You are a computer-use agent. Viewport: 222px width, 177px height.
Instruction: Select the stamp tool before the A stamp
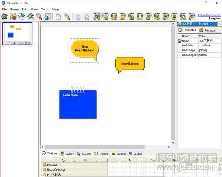click(x=140, y=16)
